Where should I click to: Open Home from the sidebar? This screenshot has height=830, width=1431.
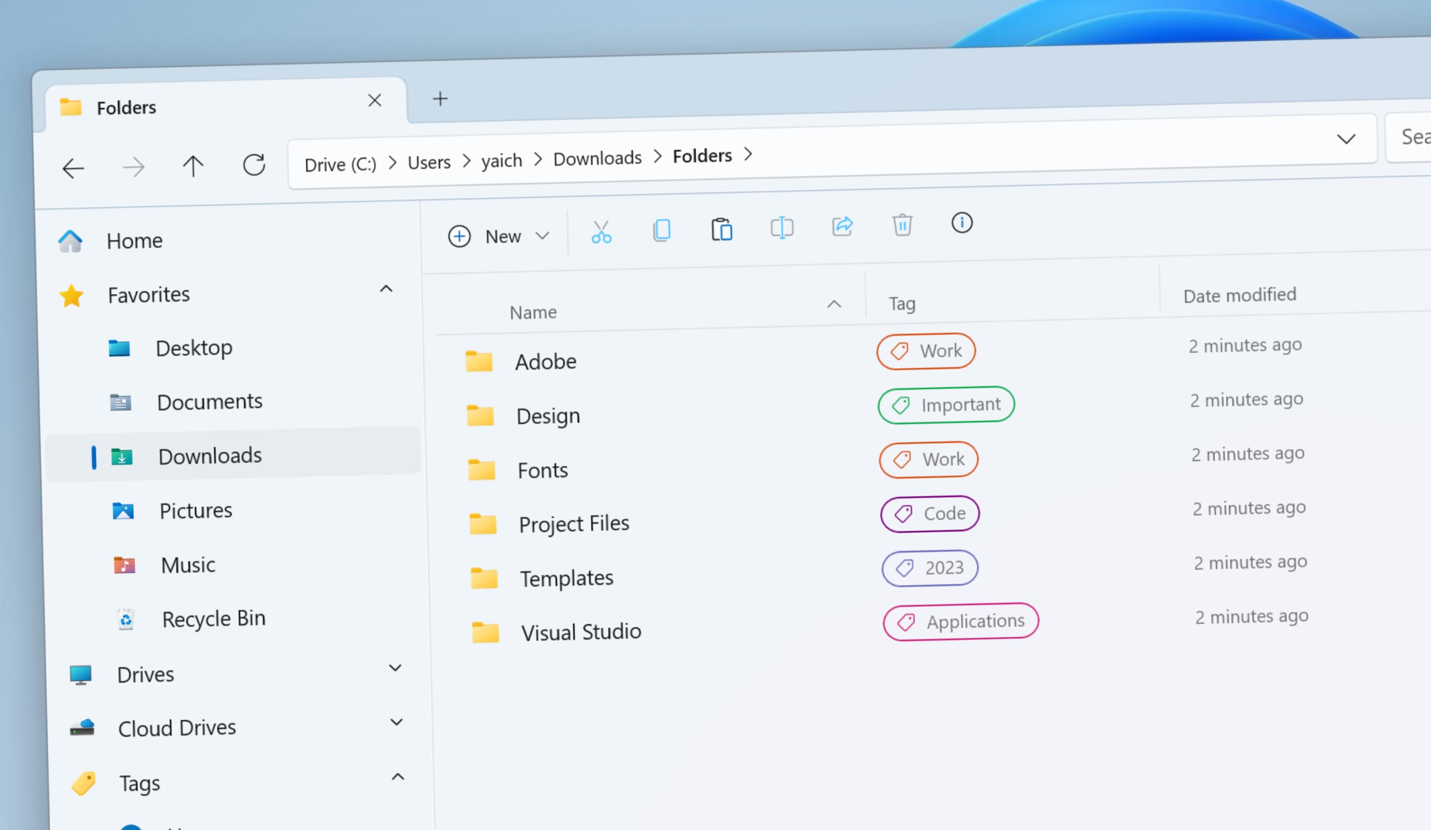(x=134, y=240)
